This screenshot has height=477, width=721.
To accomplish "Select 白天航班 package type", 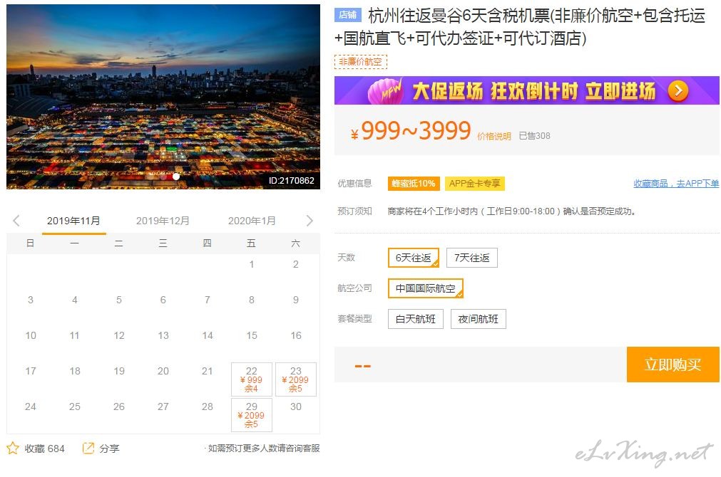I will pos(416,319).
